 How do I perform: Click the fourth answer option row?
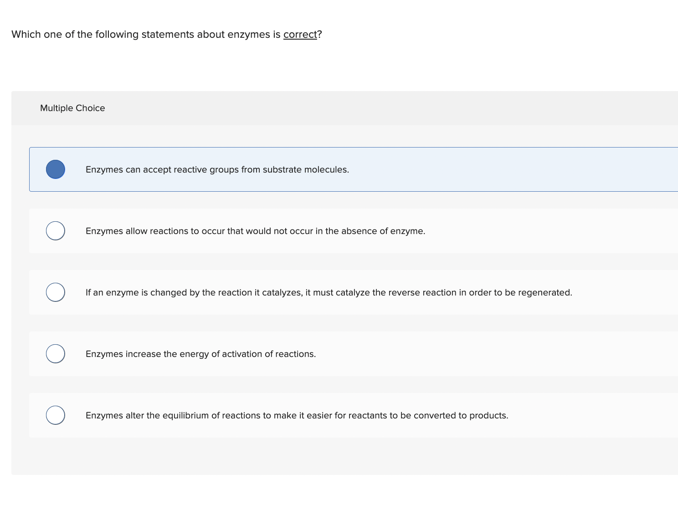pyautogui.click(x=319, y=353)
